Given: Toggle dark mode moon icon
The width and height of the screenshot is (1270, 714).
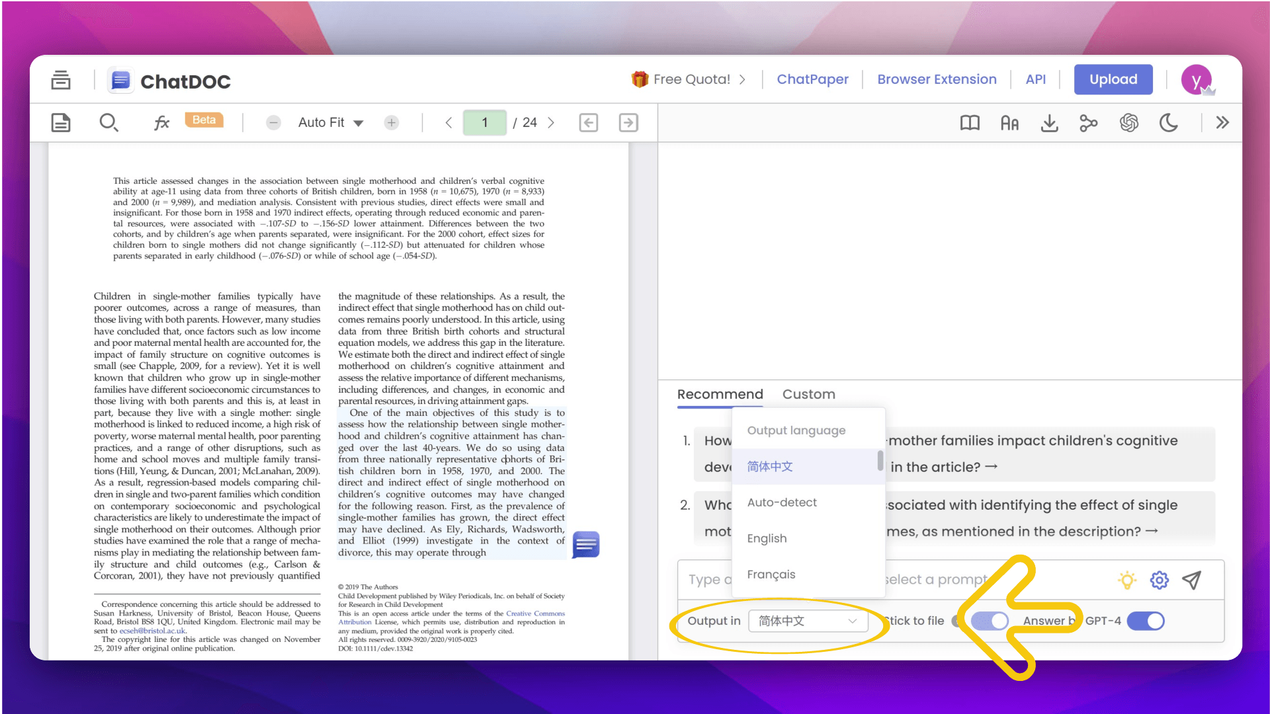Looking at the screenshot, I should coord(1168,122).
